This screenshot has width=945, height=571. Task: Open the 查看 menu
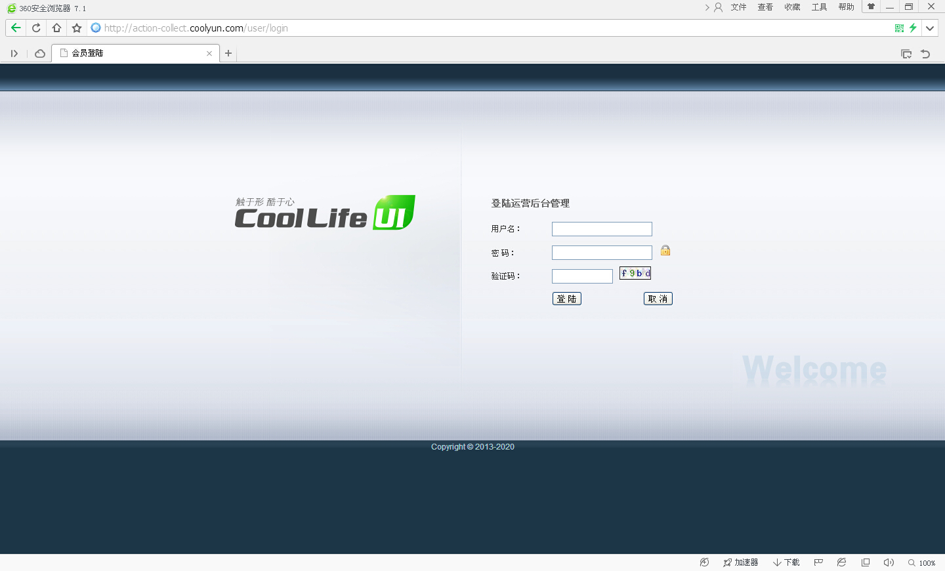click(x=765, y=7)
